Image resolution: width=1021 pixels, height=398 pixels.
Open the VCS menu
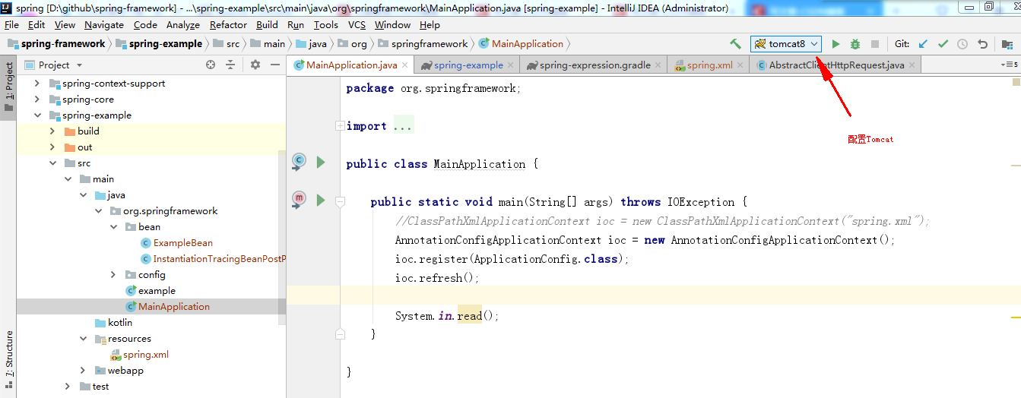click(357, 25)
